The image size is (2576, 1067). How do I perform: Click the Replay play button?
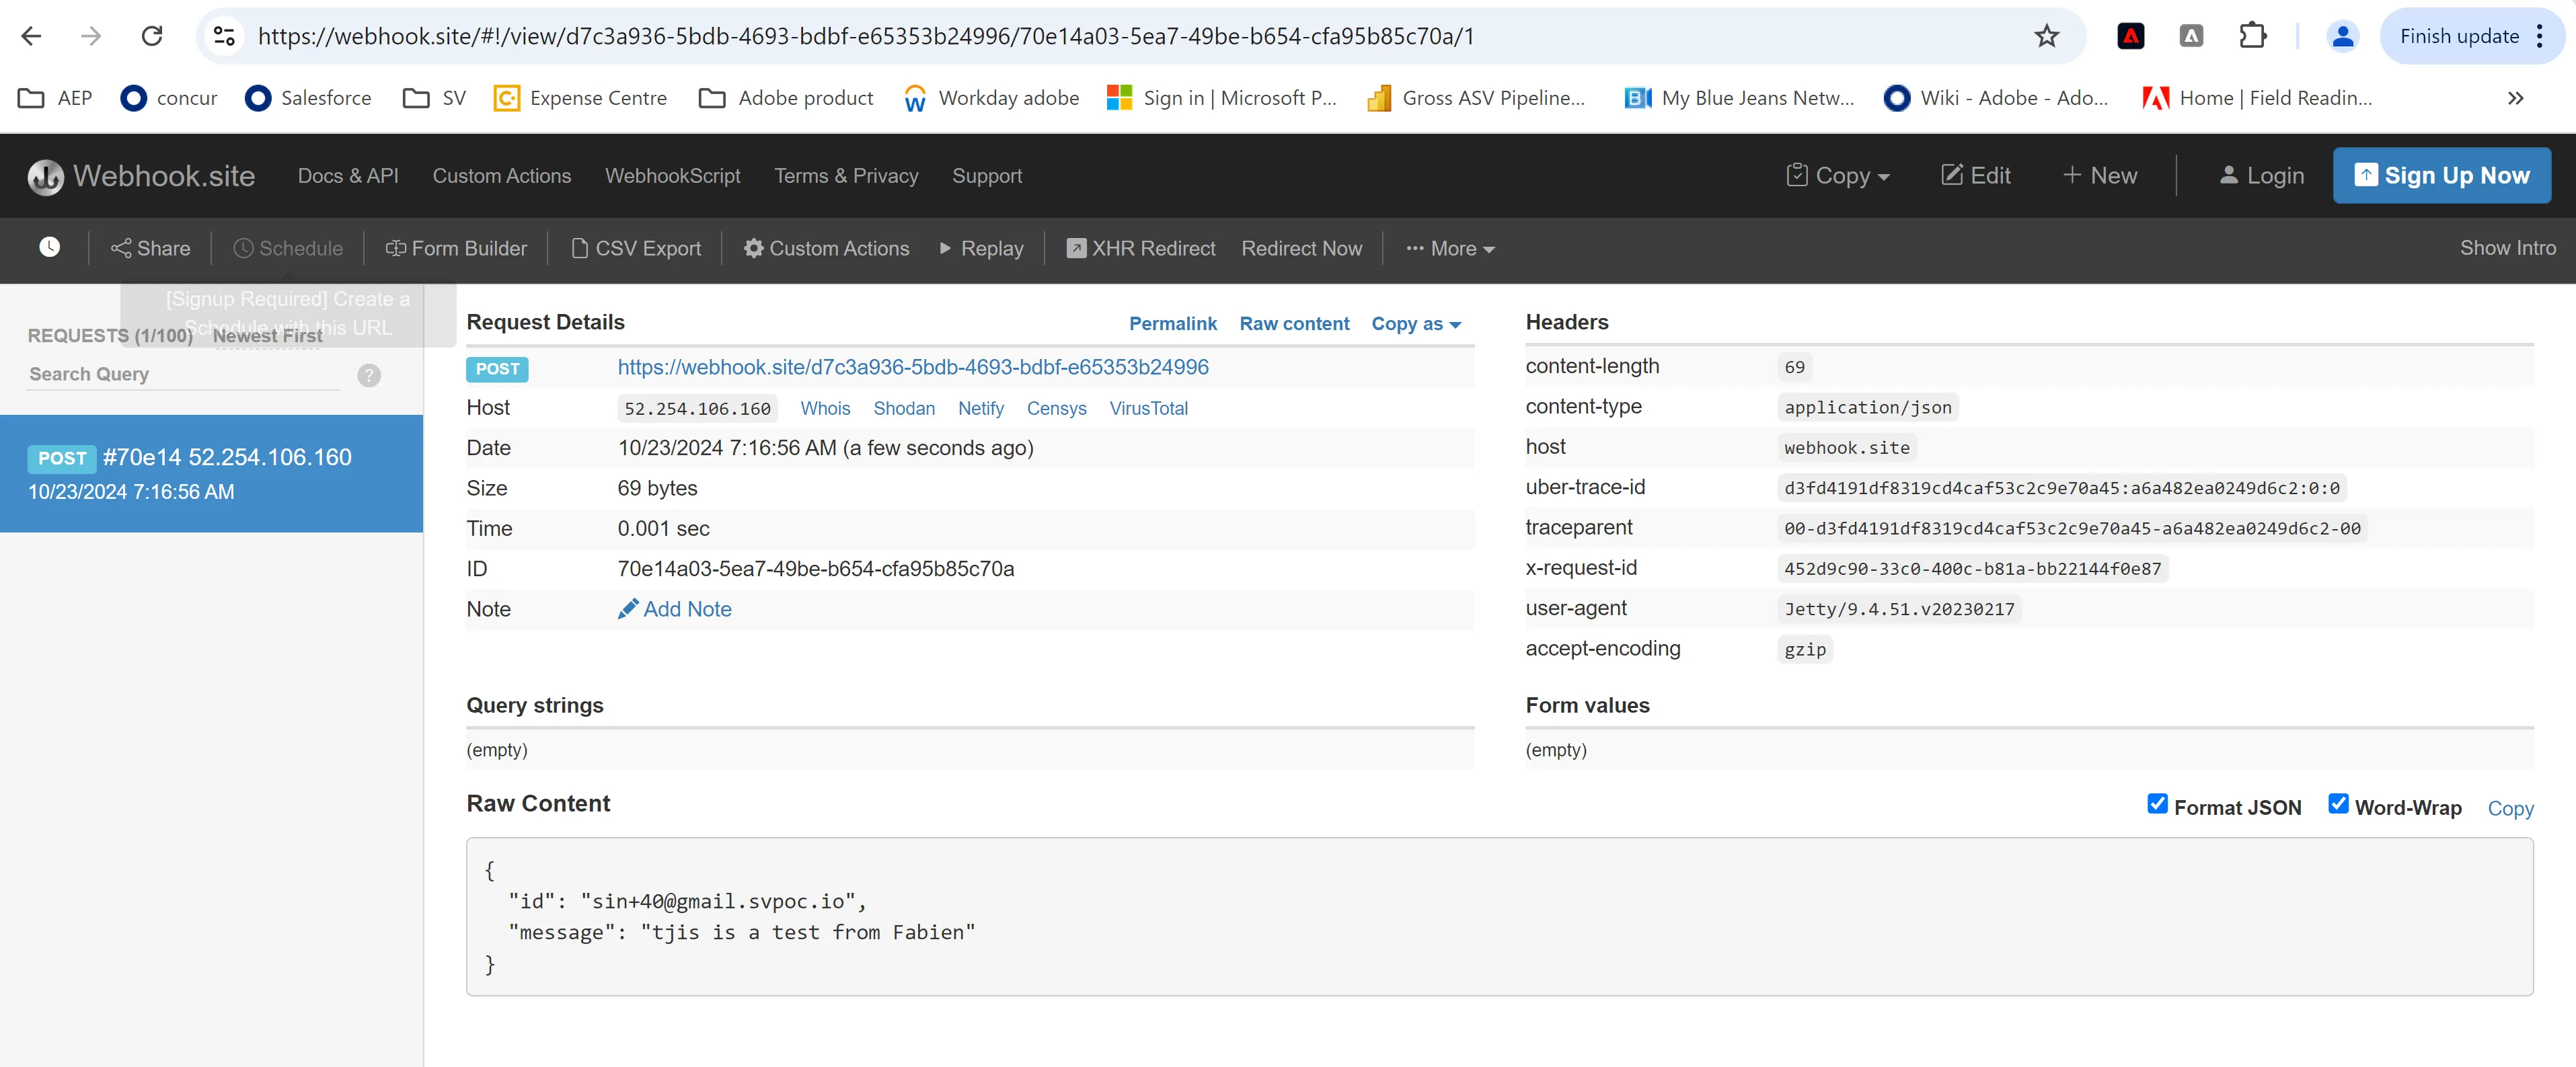pos(981,248)
